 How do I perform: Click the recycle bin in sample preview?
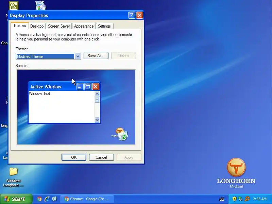tap(123, 136)
